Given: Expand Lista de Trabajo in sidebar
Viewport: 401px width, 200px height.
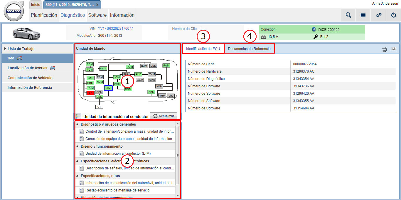Looking at the screenshot, I should coord(37,49).
